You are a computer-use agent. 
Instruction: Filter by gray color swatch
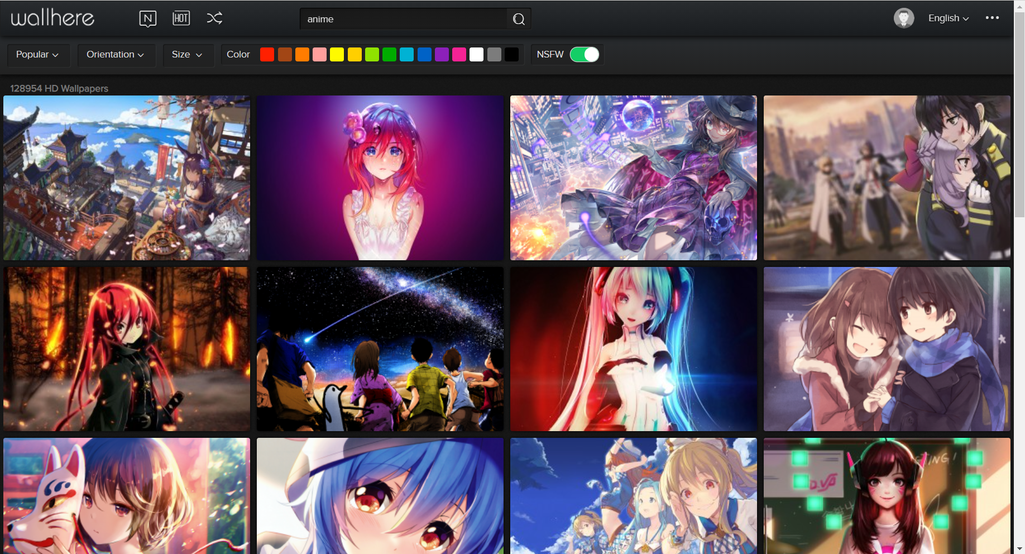(x=494, y=55)
